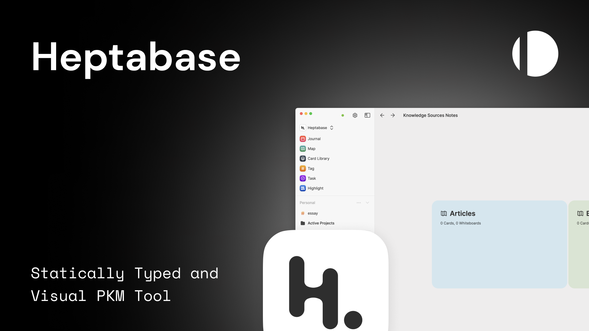Viewport: 589px width, 331px height.
Task: Collapse the Personal section chevron
Action: [x=367, y=203]
